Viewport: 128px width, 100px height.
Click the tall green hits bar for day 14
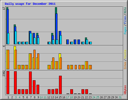click(x=56, y=10)
